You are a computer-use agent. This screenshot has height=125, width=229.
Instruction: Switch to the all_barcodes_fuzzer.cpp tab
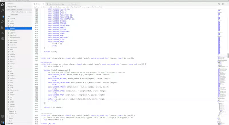pos(56,4)
